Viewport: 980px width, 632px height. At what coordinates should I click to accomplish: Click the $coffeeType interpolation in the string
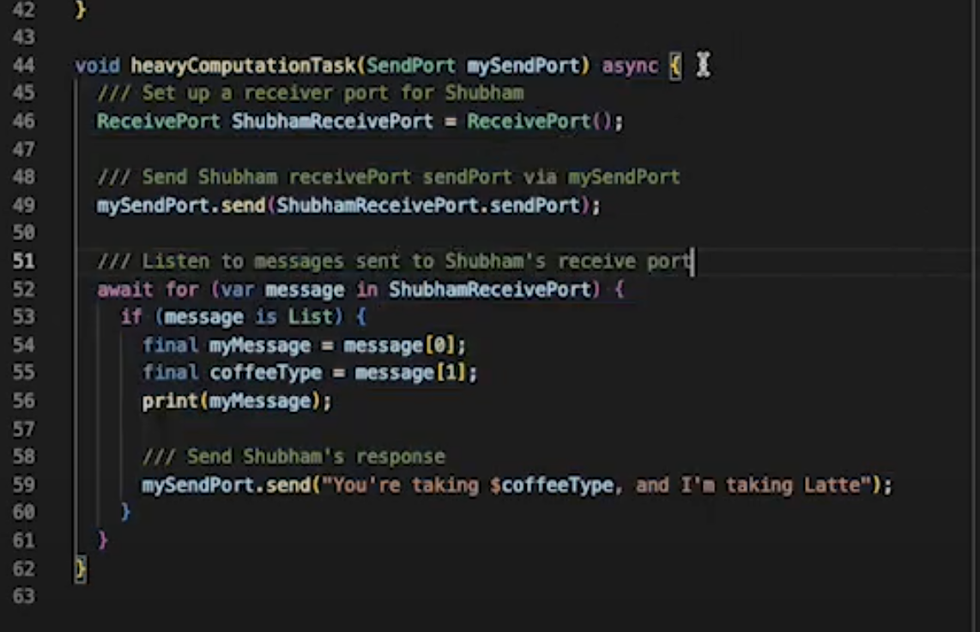point(551,485)
